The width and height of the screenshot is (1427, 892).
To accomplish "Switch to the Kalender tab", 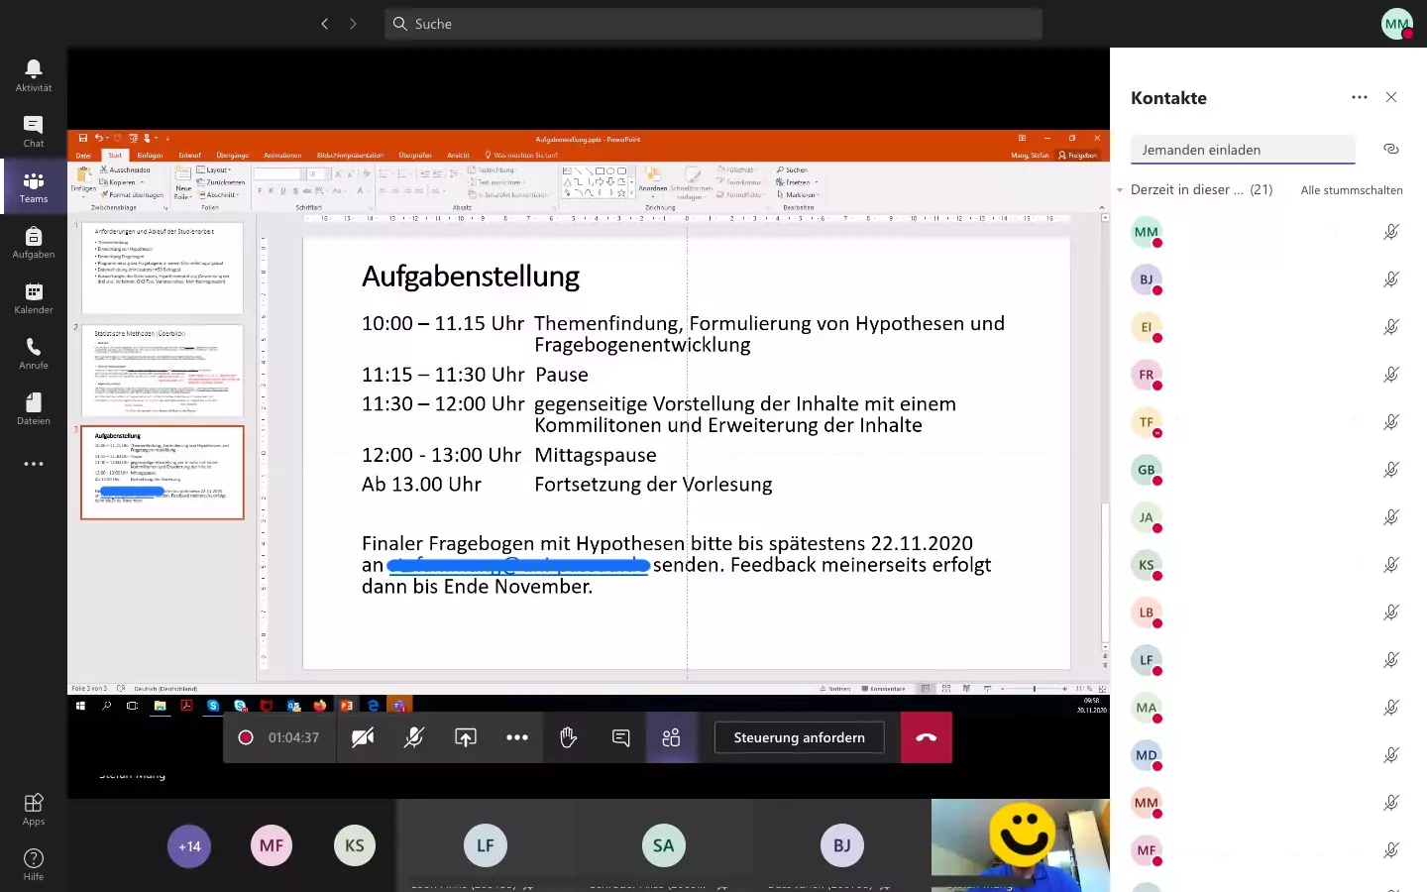I will click(34, 296).
